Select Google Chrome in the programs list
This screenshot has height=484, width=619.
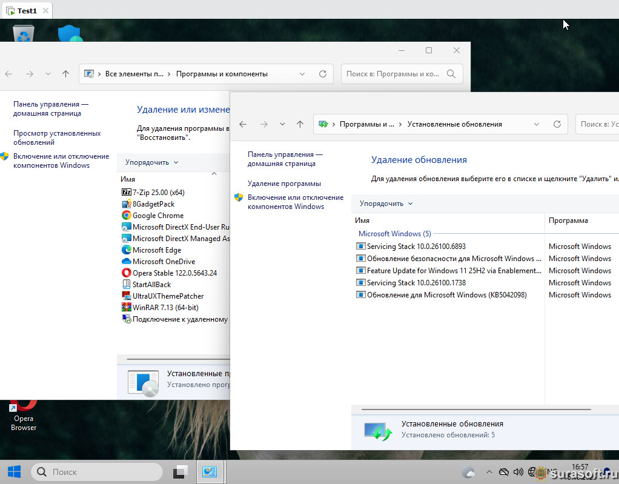[157, 216]
